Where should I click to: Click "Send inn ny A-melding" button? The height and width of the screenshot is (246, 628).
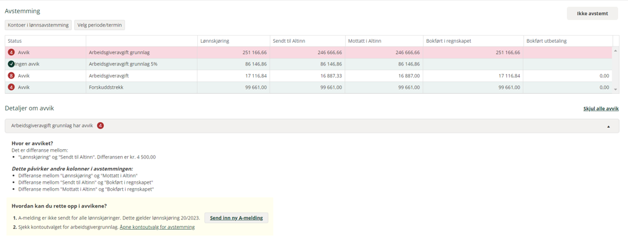(236, 218)
